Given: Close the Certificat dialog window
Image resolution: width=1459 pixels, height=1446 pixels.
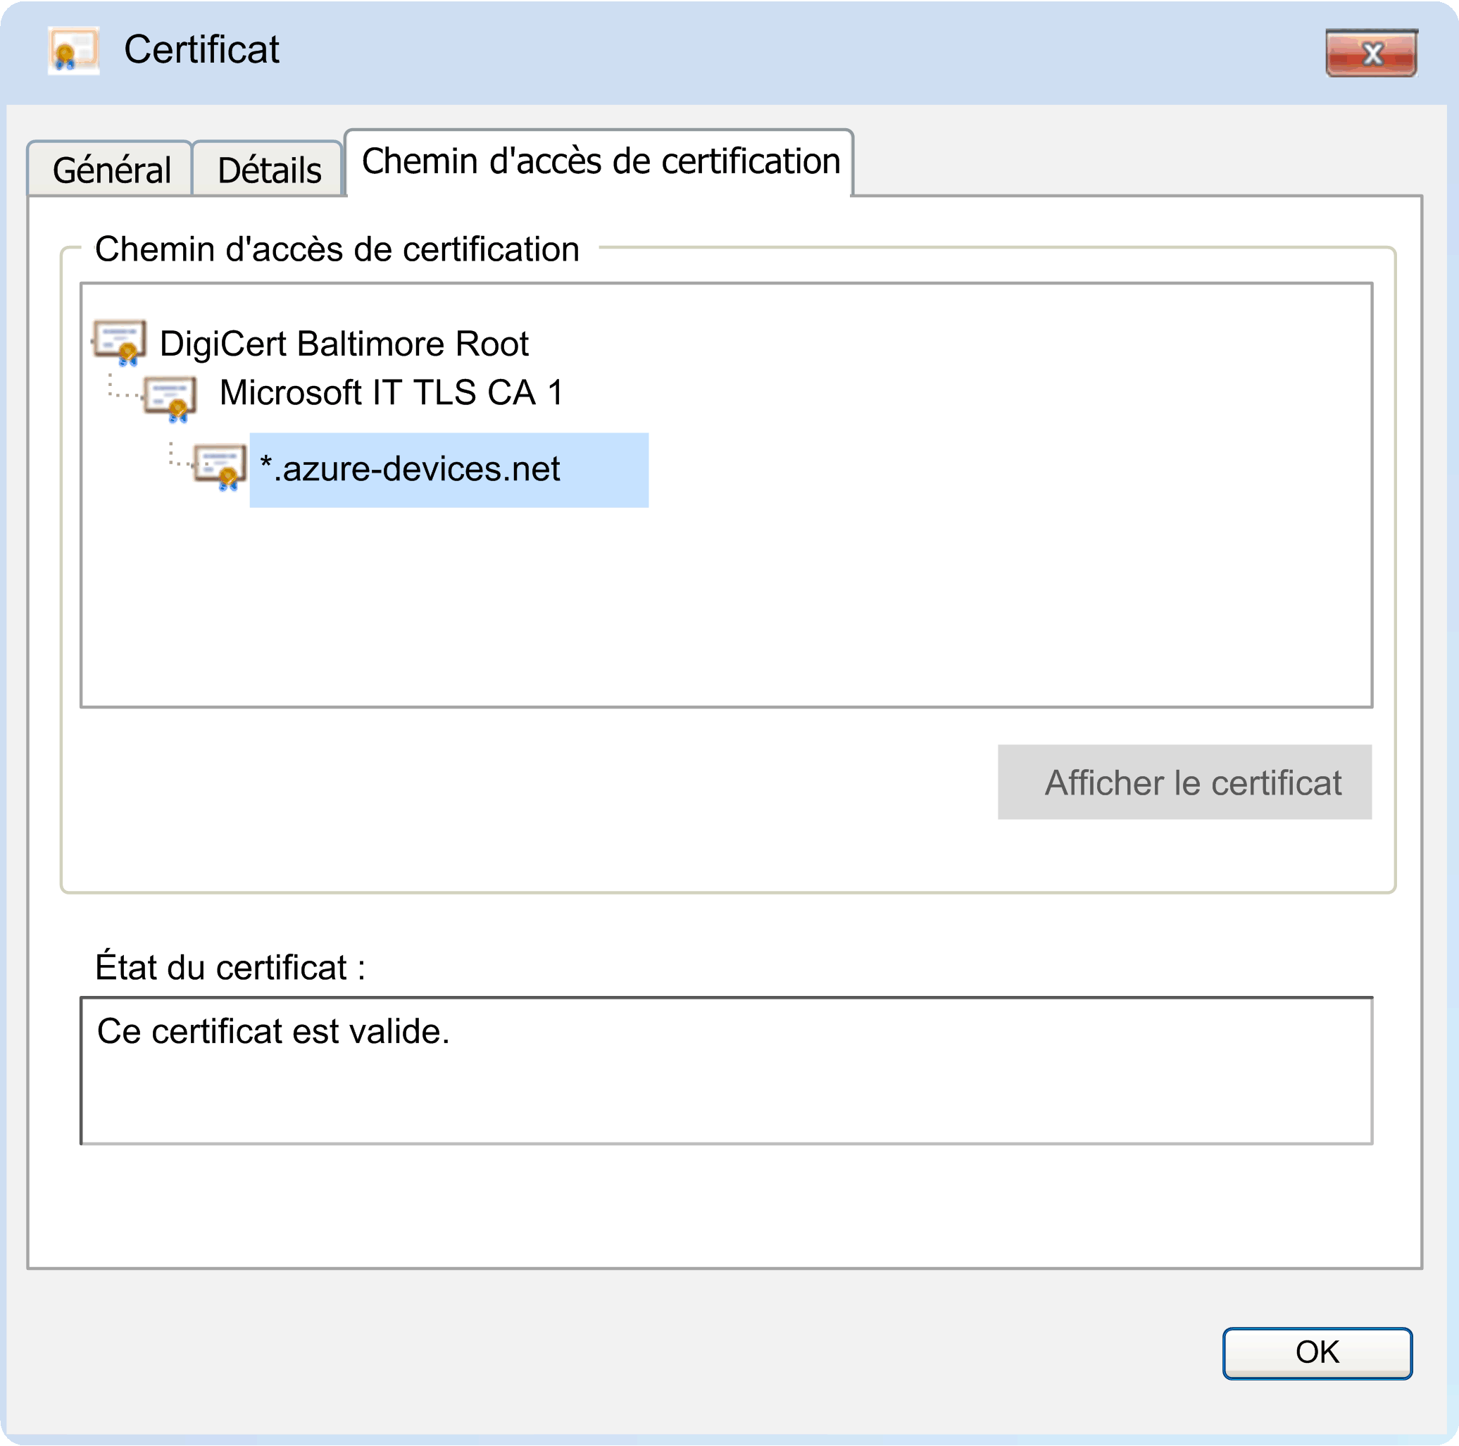Looking at the screenshot, I should point(1371,53).
